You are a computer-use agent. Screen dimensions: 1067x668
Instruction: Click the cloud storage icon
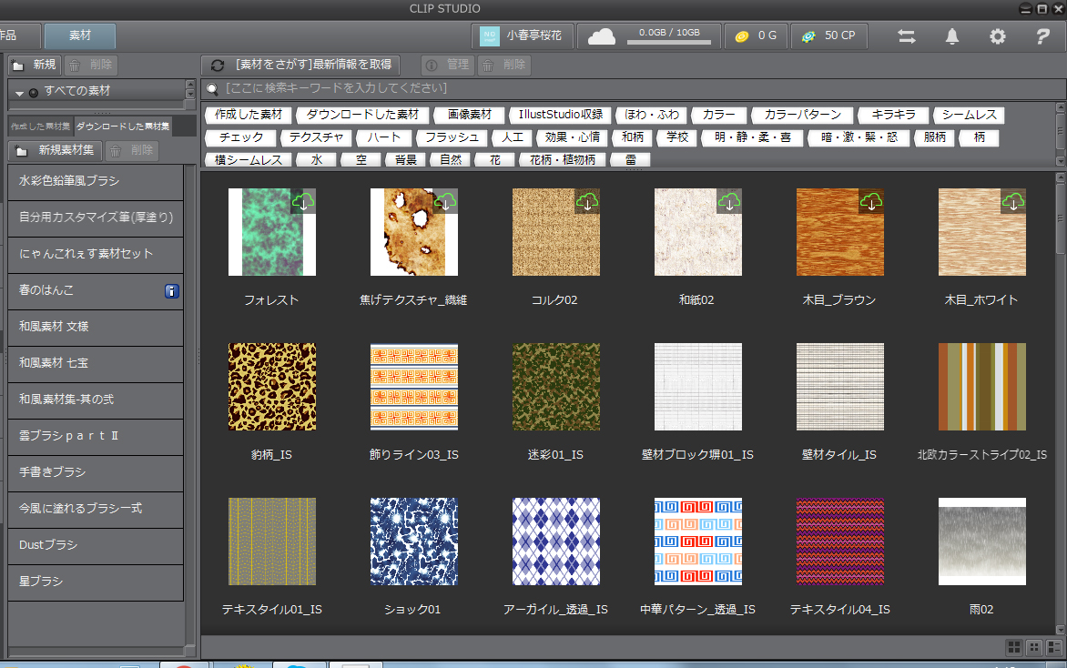[602, 36]
